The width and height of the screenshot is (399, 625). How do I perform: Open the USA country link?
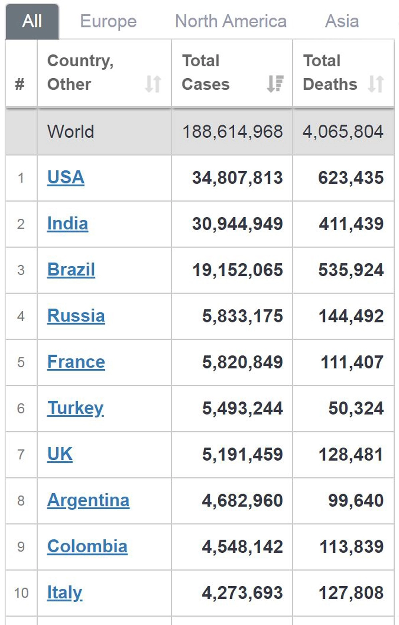66,178
